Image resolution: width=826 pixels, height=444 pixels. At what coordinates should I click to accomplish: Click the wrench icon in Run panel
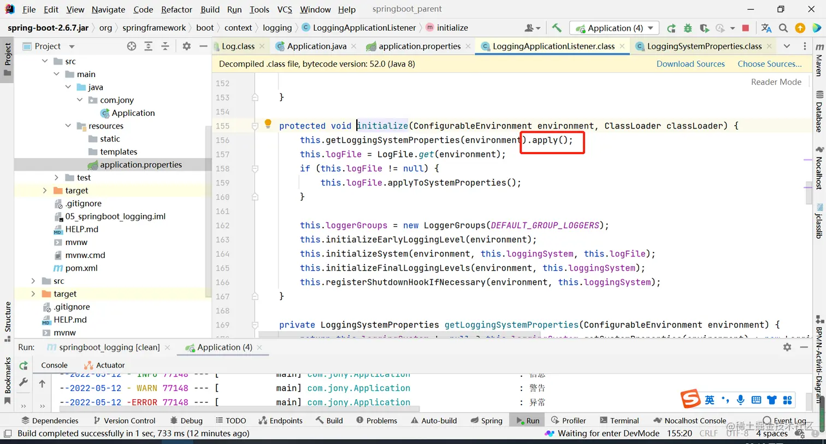[x=23, y=383]
